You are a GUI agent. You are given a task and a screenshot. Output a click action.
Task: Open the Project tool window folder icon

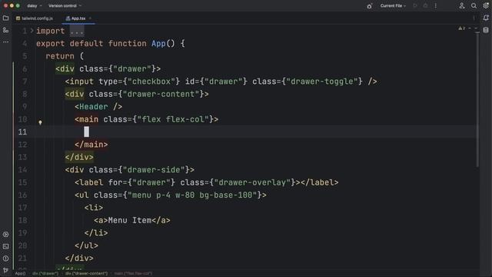click(5, 18)
